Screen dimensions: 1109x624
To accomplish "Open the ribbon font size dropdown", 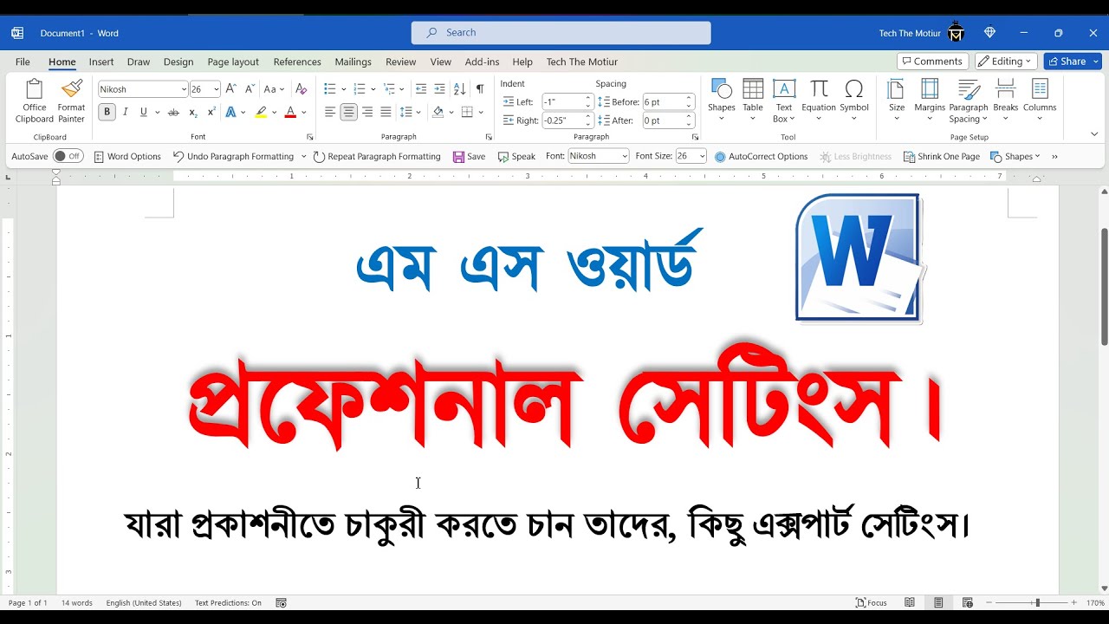I will point(217,89).
